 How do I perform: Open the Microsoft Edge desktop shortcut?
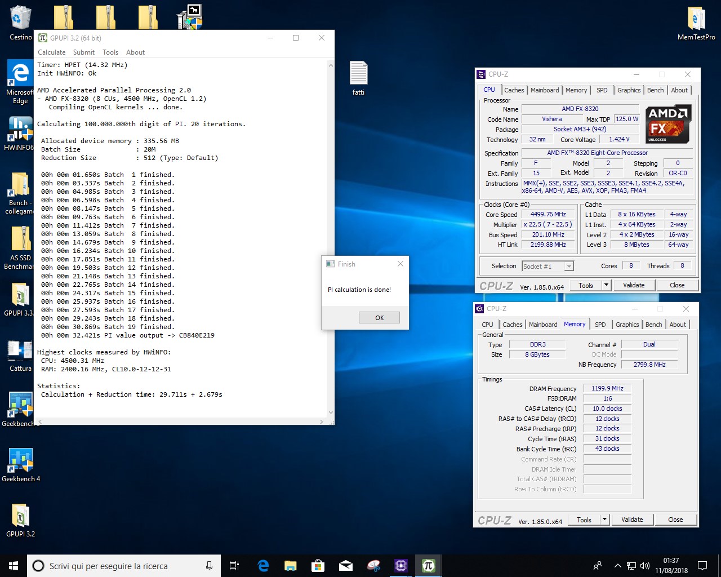[x=20, y=82]
